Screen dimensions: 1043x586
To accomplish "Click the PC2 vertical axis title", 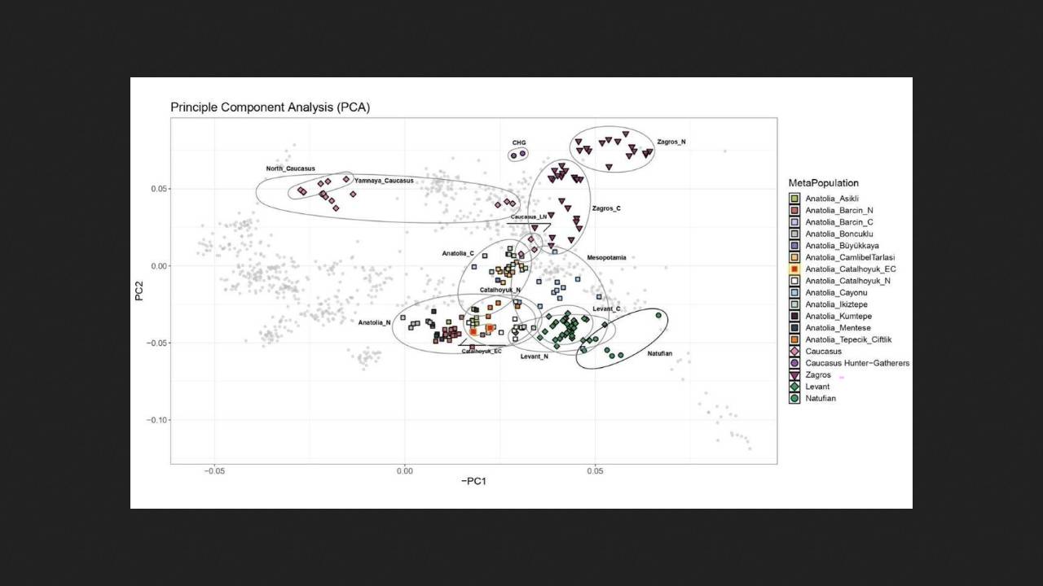I will click(x=139, y=291).
